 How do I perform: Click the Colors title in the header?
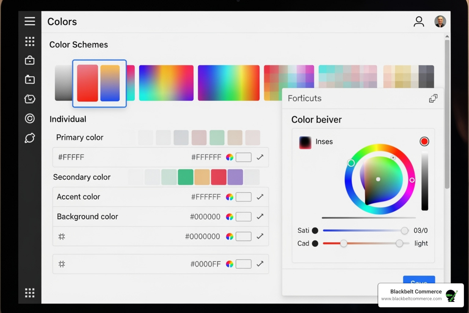coord(62,21)
